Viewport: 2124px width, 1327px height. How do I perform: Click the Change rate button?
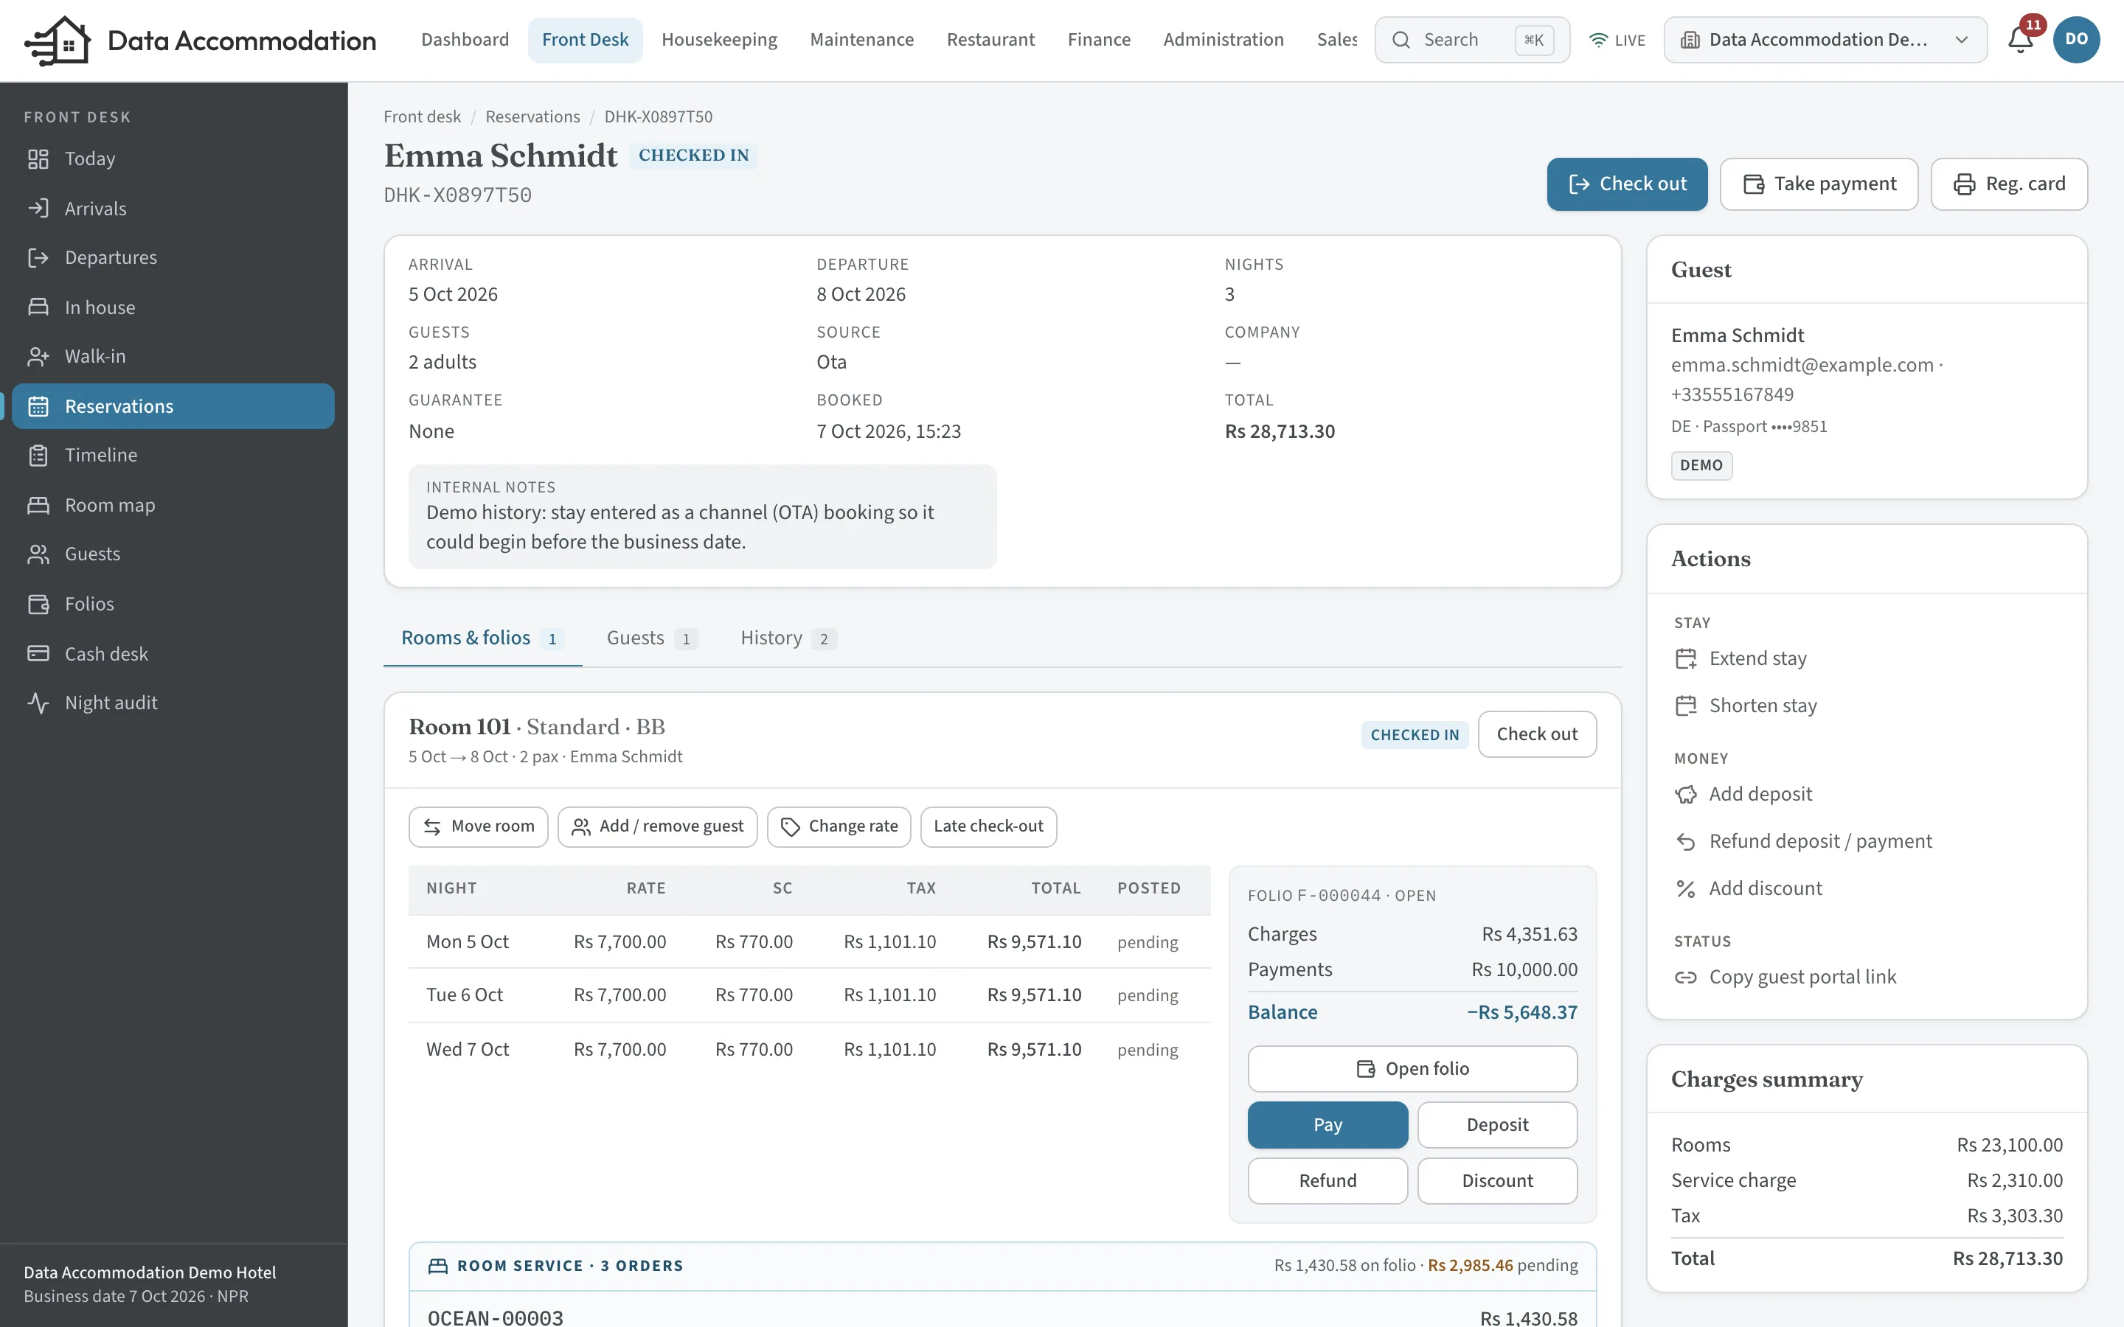(839, 826)
